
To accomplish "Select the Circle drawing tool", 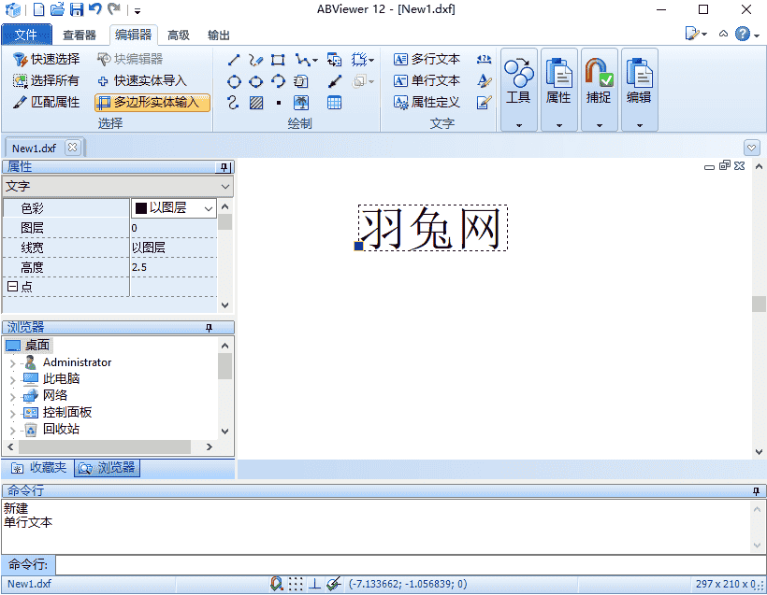I will [x=233, y=81].
